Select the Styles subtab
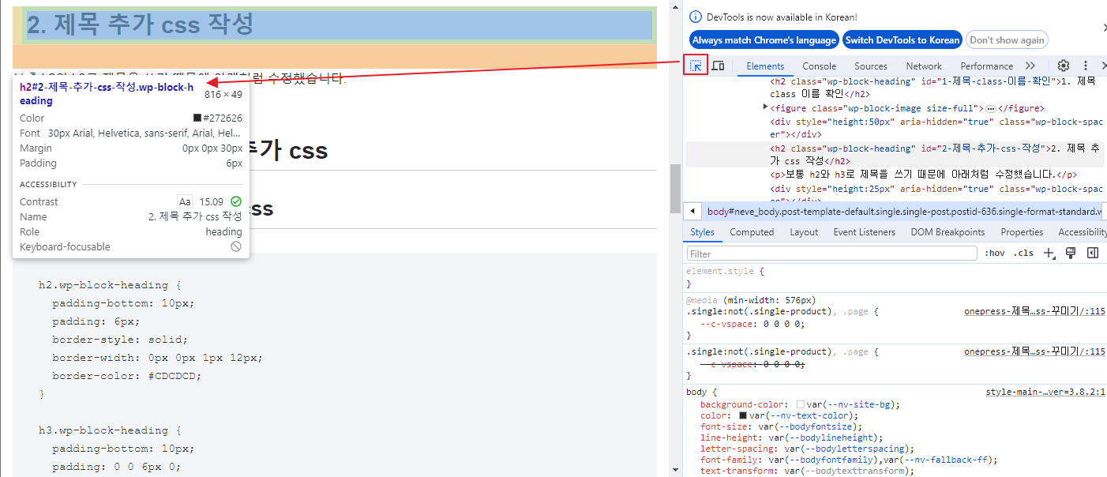Viewport: 1107px width, 477px height. point(702,232)
